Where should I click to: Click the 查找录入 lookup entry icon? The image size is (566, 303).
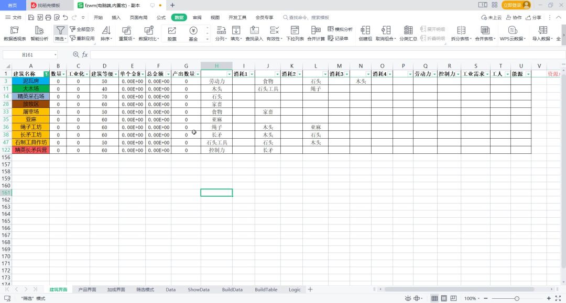254,33
